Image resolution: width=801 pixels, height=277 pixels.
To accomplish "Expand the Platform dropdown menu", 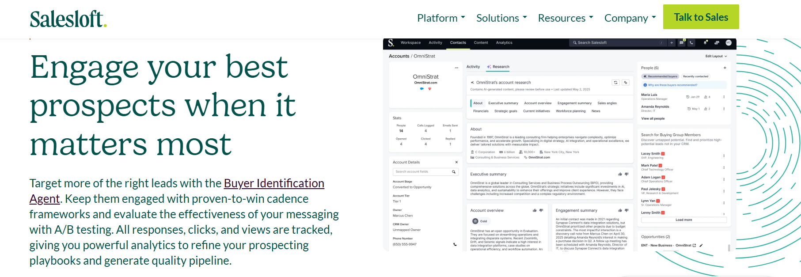I will 441,18.
